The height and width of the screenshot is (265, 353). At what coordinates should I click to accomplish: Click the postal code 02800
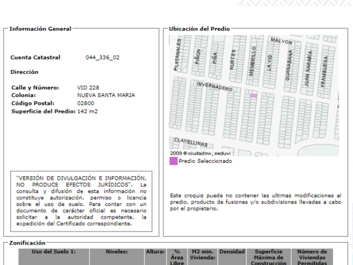[86, 103]
